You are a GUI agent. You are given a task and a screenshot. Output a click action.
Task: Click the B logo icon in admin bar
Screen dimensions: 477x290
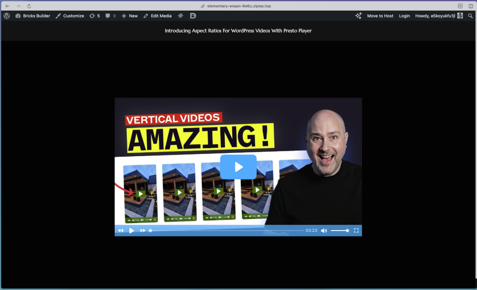[x=193, y=16]
